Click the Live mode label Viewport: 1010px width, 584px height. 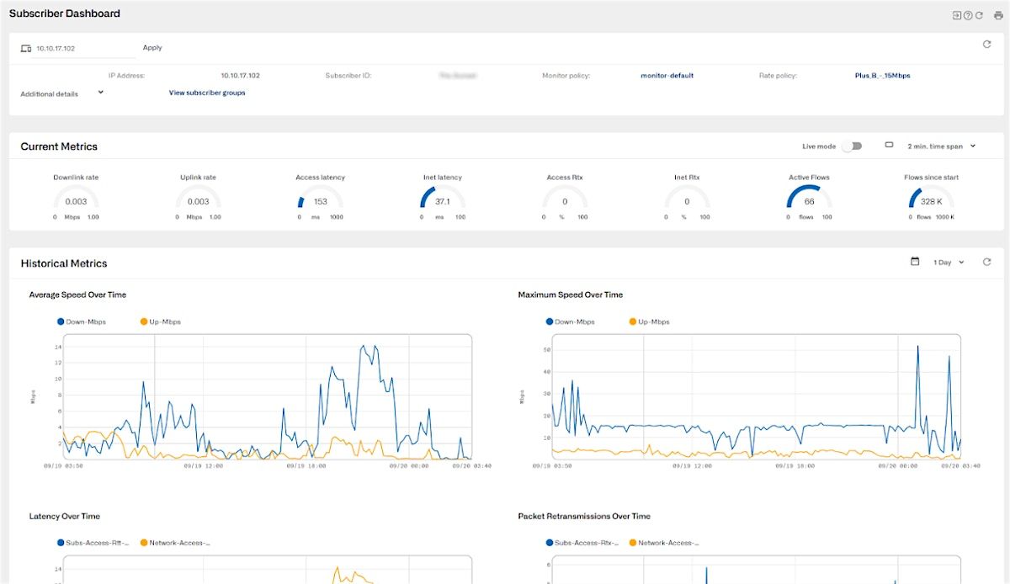point(819,146)
